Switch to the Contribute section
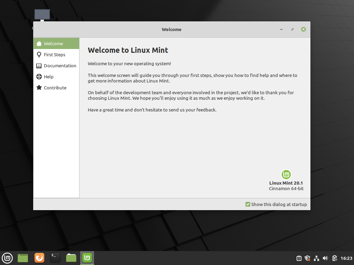Screen dimensions: 354x265 tap(56, 88)
